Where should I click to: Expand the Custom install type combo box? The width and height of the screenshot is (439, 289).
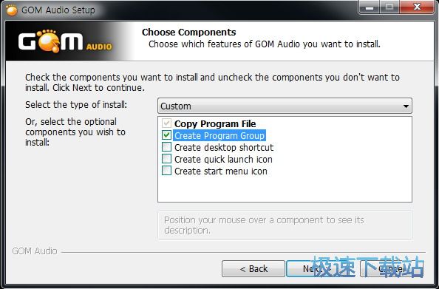285,106
